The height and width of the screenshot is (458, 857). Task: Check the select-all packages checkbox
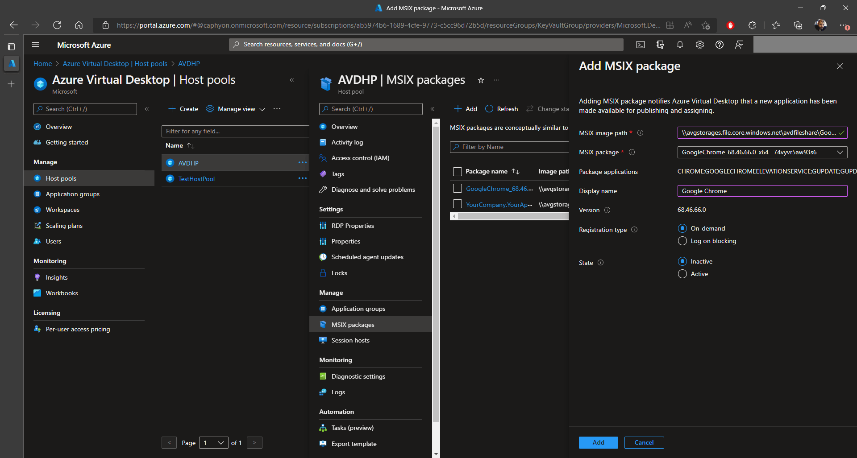click(458, 172)
